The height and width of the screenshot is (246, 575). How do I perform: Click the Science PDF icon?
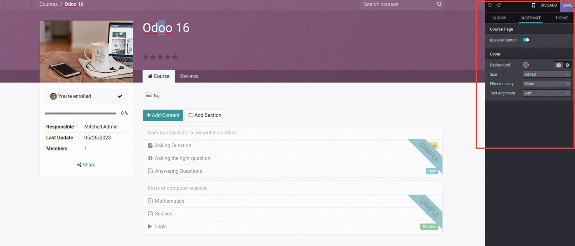150,214
